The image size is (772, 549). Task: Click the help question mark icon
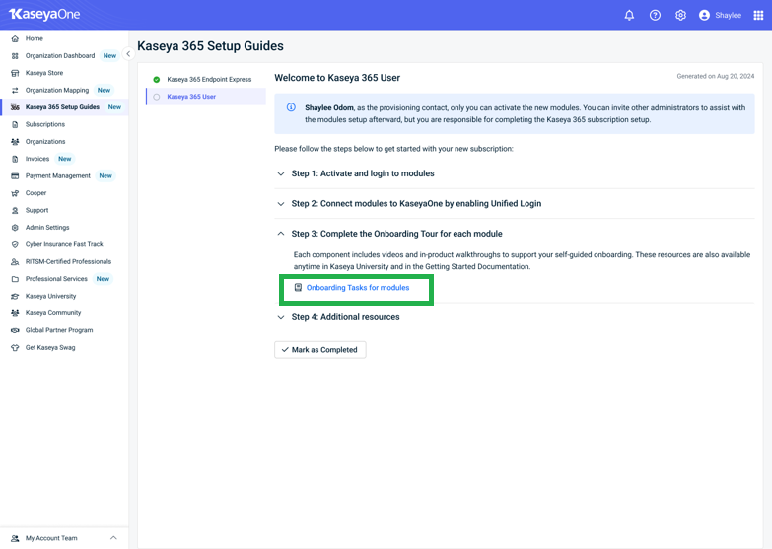(655, 15)
